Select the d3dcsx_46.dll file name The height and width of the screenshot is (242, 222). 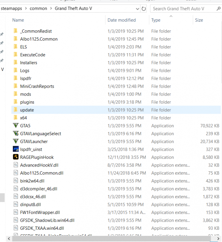(33, 197)
